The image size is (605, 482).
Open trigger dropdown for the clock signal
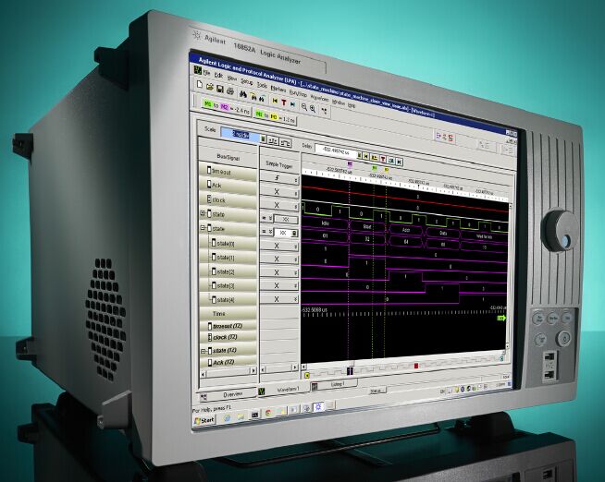[x=296, y=206]
